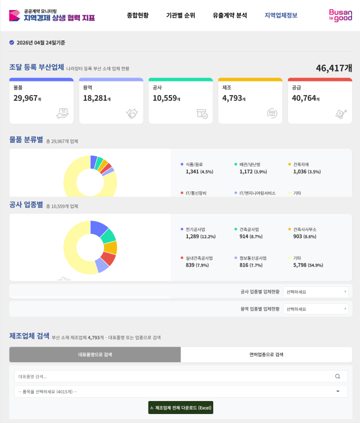Open 공사 업종별 업체현황 dropdown
This screenshot has width=360, height=423.
[x=316, y=292]
